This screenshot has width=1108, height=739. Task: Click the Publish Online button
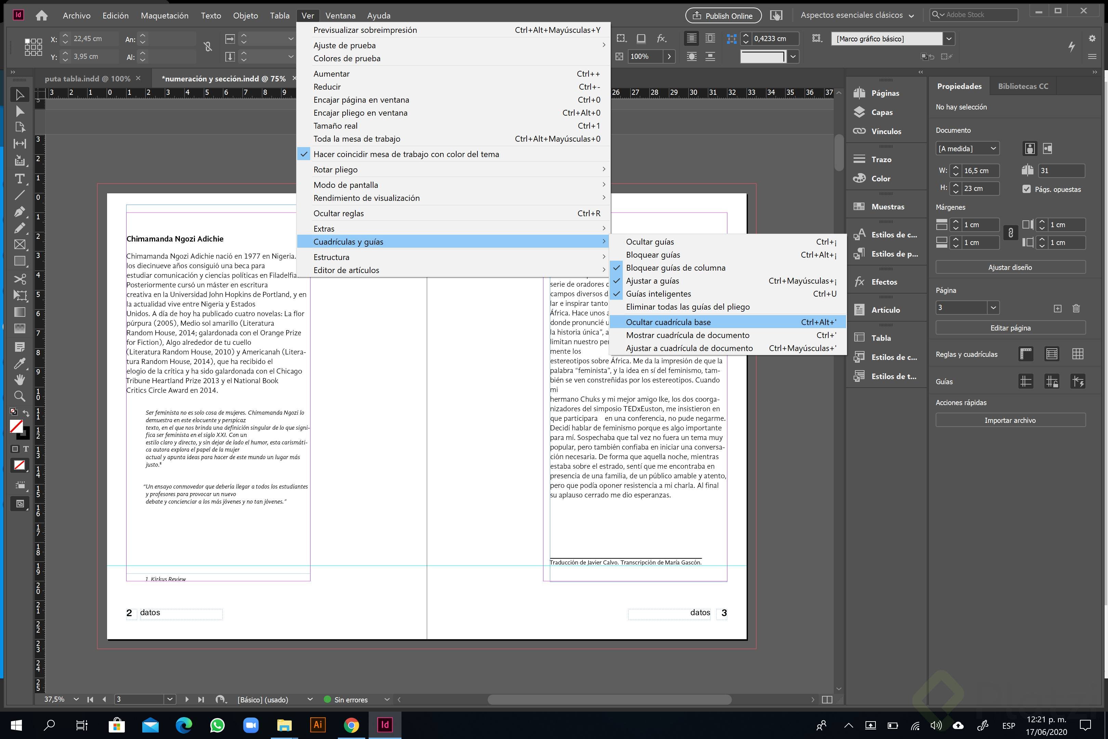click(723, 15)
